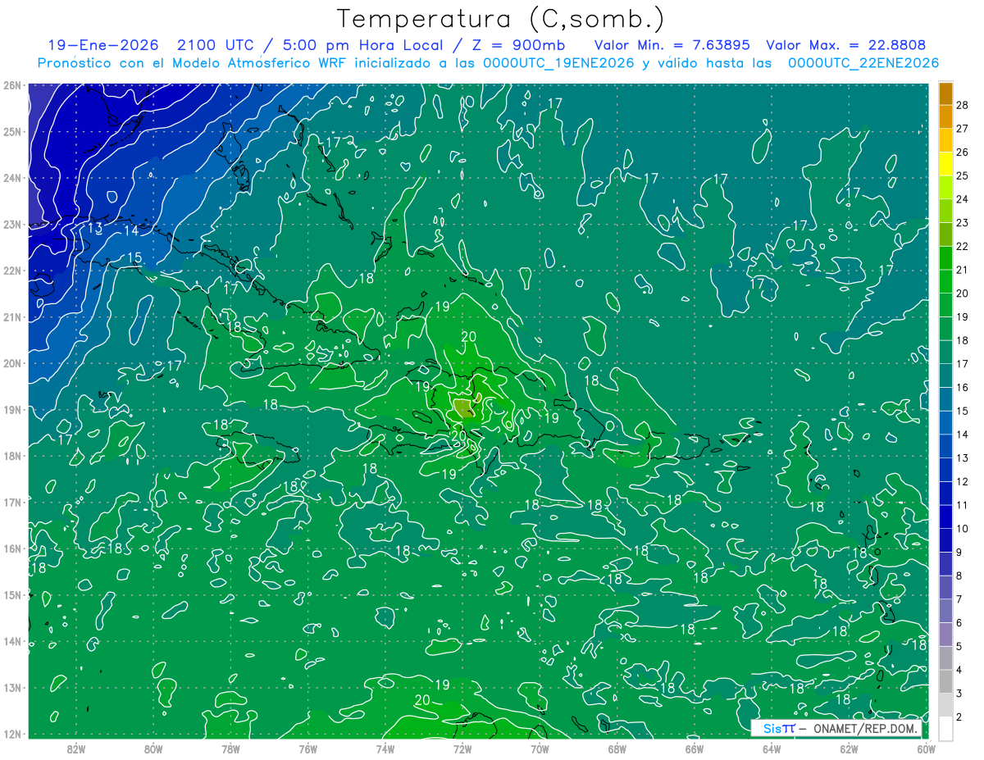Viewport: 984px width, 760px height.
Task: Click the title 'Temperatura (C,somb.)'
Action: (x=501, y=20)
